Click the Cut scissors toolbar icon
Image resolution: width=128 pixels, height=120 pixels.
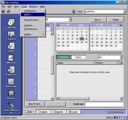point(15,11)
